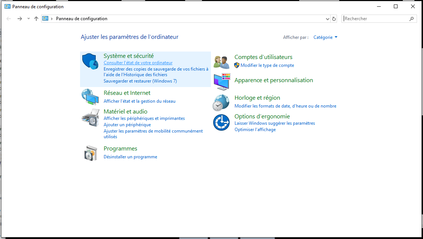Click the Comptes d'utilisateurs people icon

221,62
